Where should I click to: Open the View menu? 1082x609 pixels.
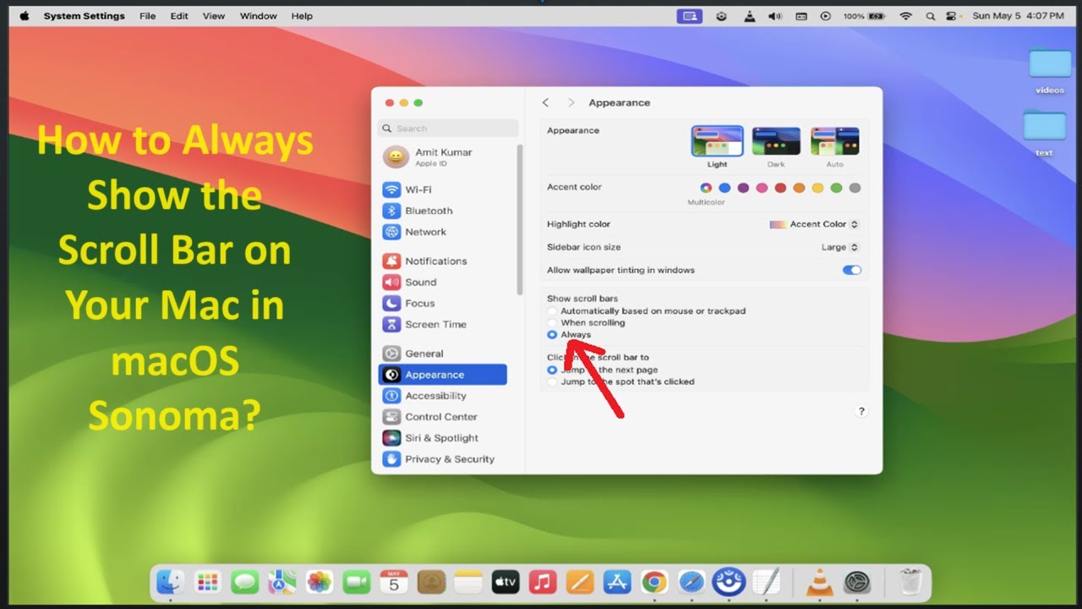click(x=214, y=16)
